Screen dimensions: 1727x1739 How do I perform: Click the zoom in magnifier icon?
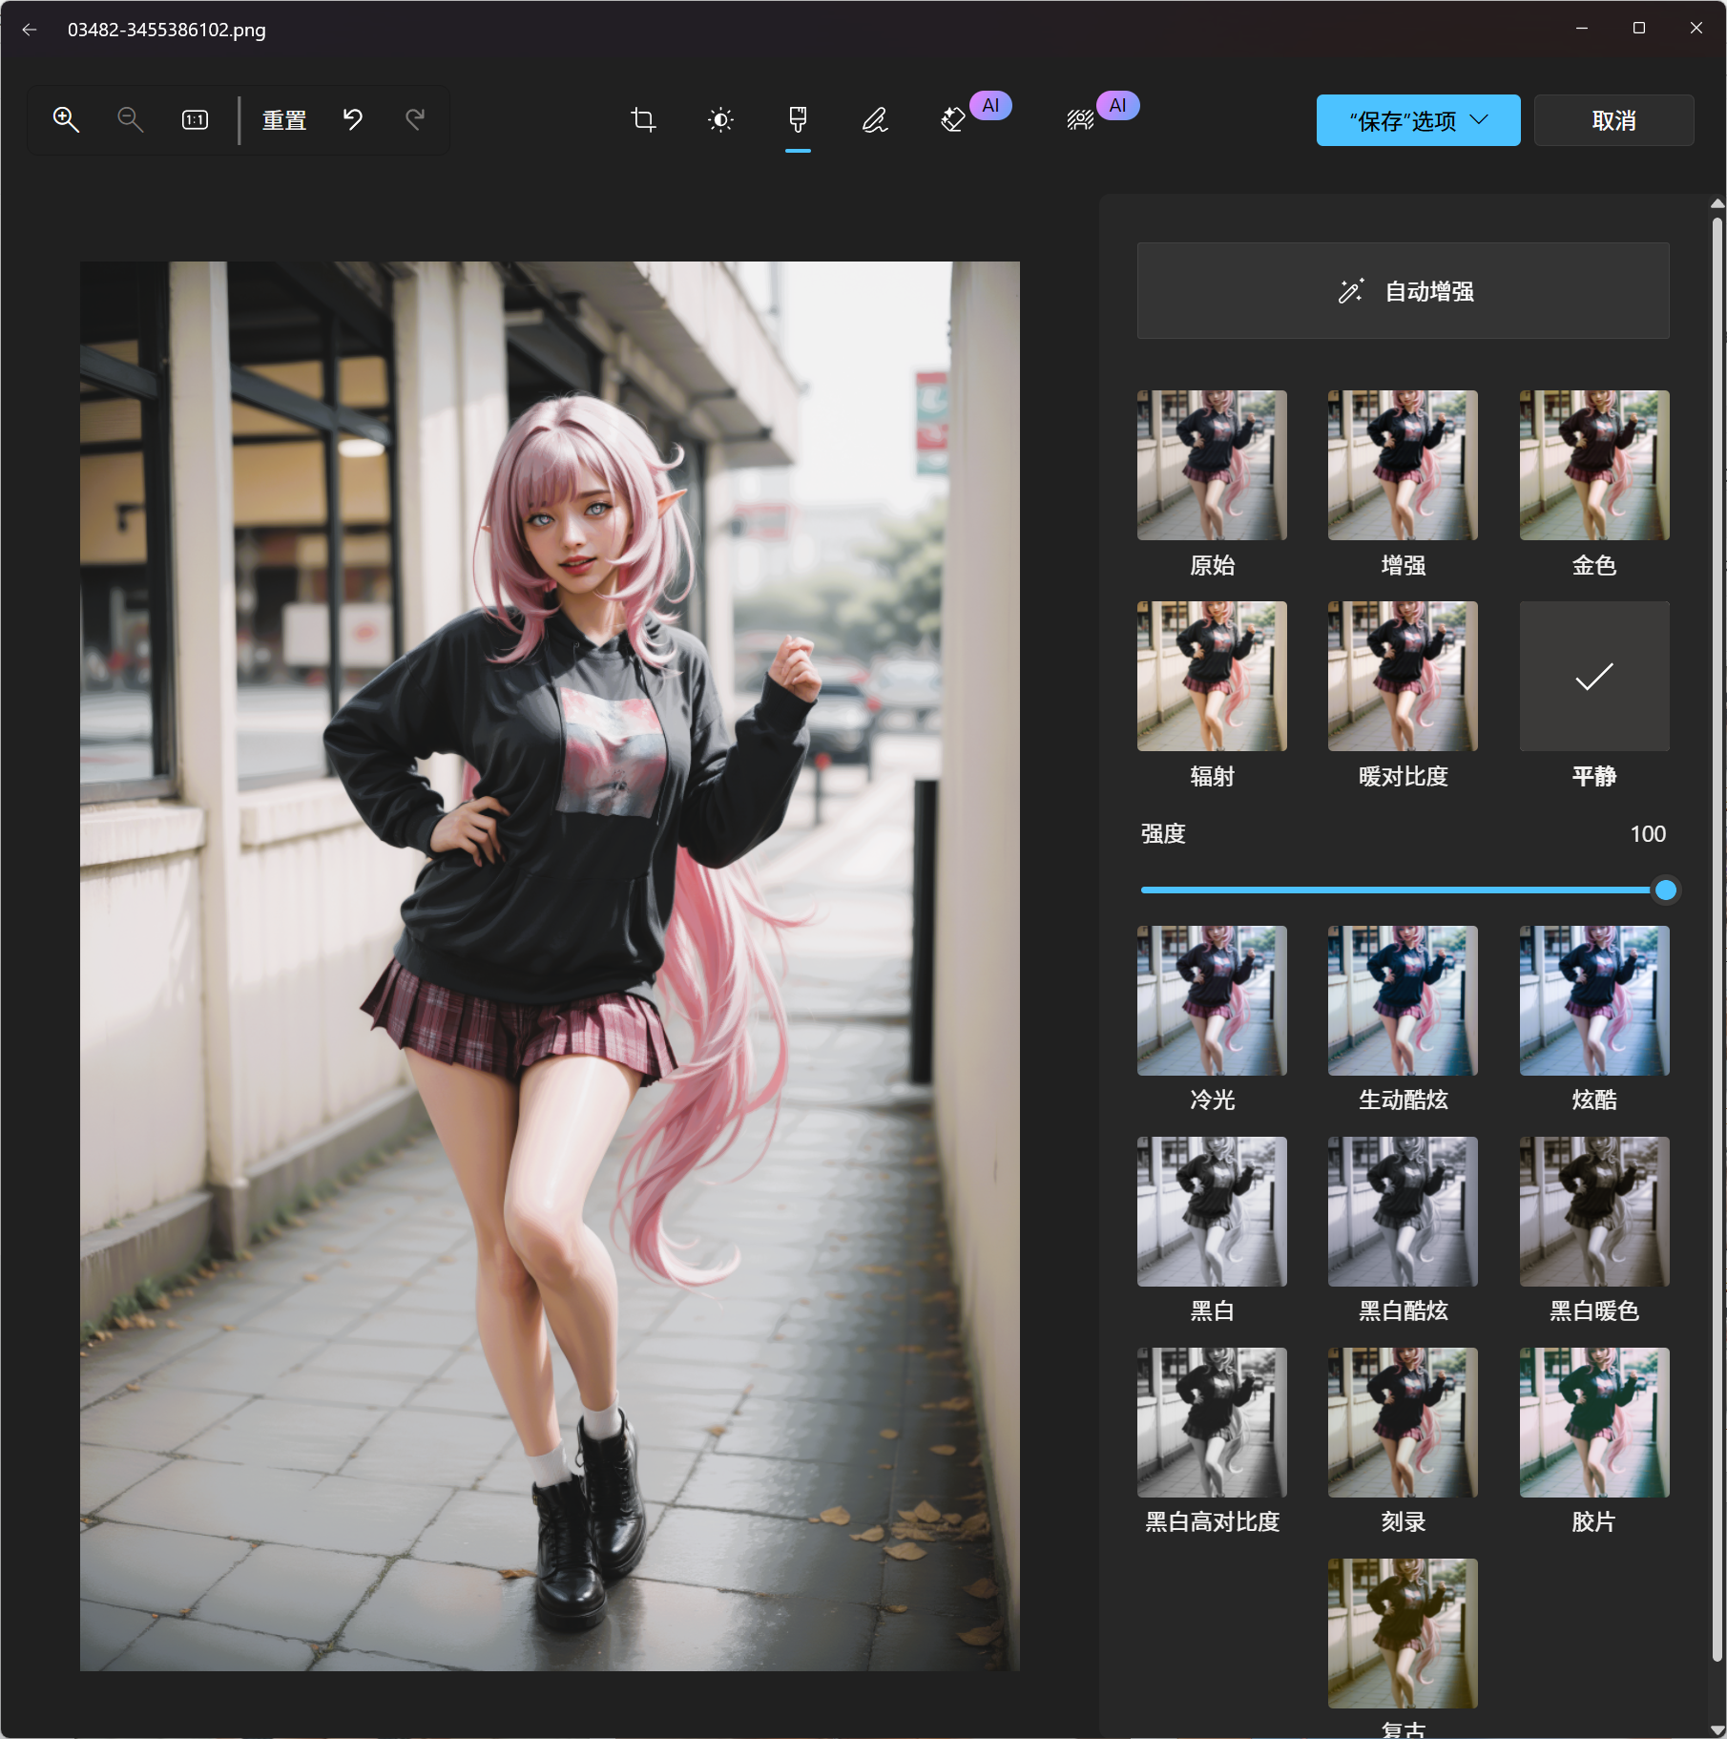point(66,119)
